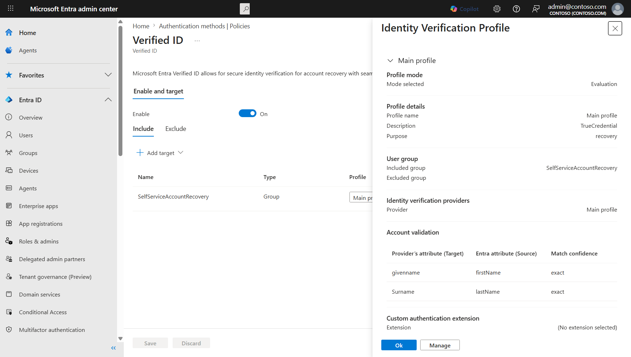Click the Discard button
Viewport: 631px width, 357px height.
[x=191, y=343]
